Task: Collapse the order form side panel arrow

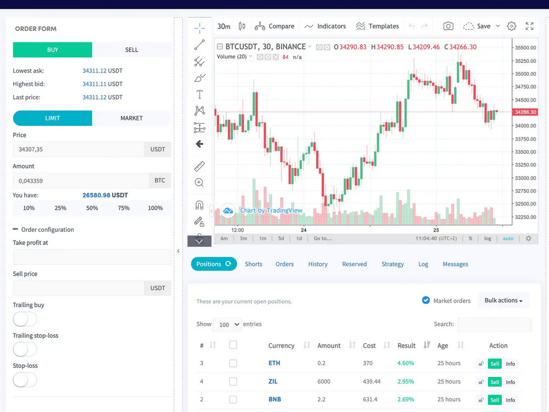Action: [178, 251]
